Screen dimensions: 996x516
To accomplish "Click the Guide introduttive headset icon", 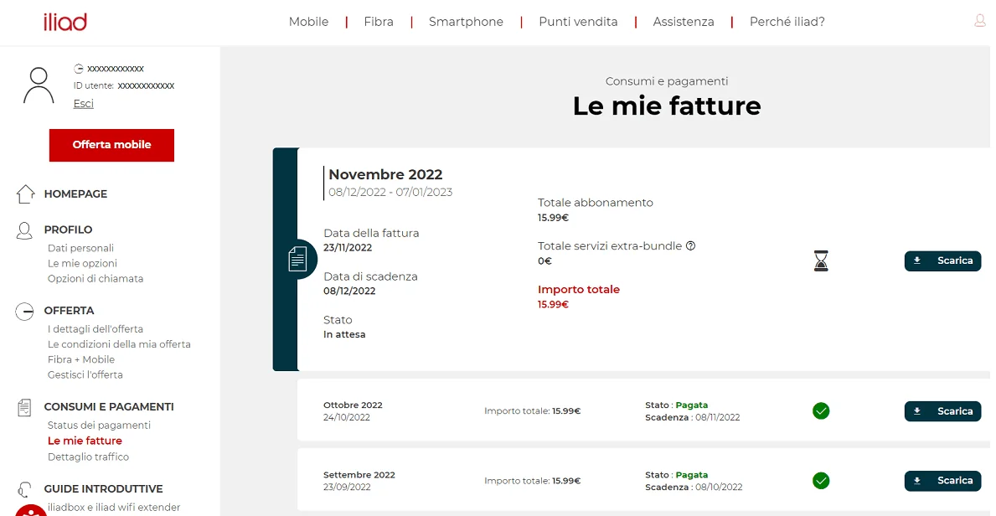I will (x=24, y=489).
